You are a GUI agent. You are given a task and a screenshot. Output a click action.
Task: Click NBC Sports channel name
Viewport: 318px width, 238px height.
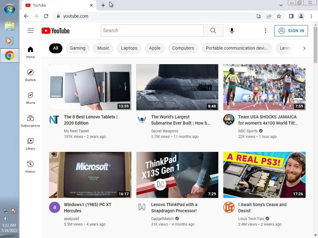[x=248, y=131]
